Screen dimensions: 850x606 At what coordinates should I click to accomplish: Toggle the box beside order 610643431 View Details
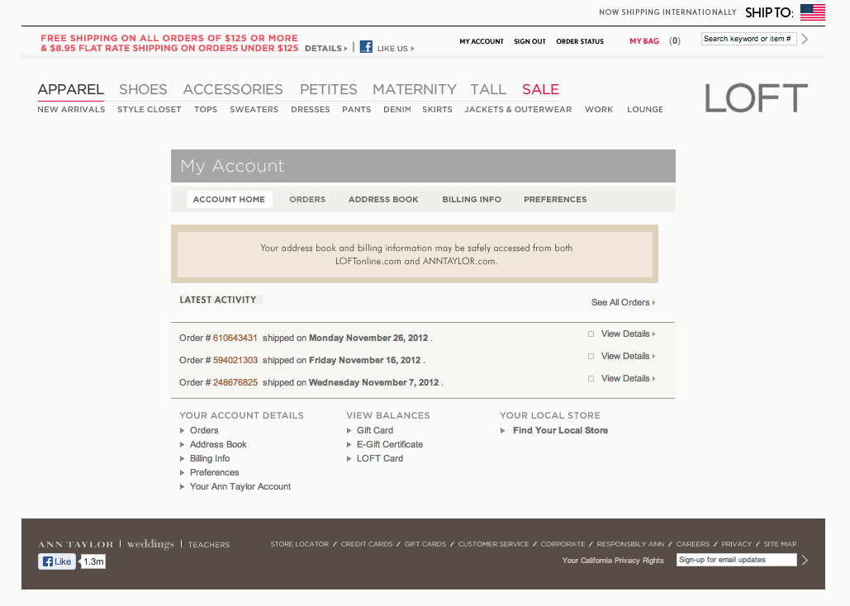[591, 334]
